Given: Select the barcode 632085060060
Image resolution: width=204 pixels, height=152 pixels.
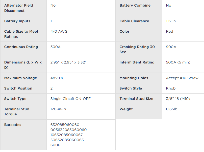Looking at the screenshot, I should pos(65,125).
